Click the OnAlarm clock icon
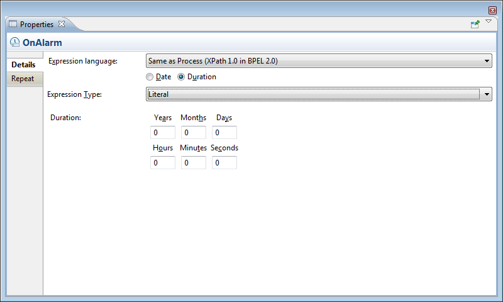503x302 pixels. click(x=14, y=43)
